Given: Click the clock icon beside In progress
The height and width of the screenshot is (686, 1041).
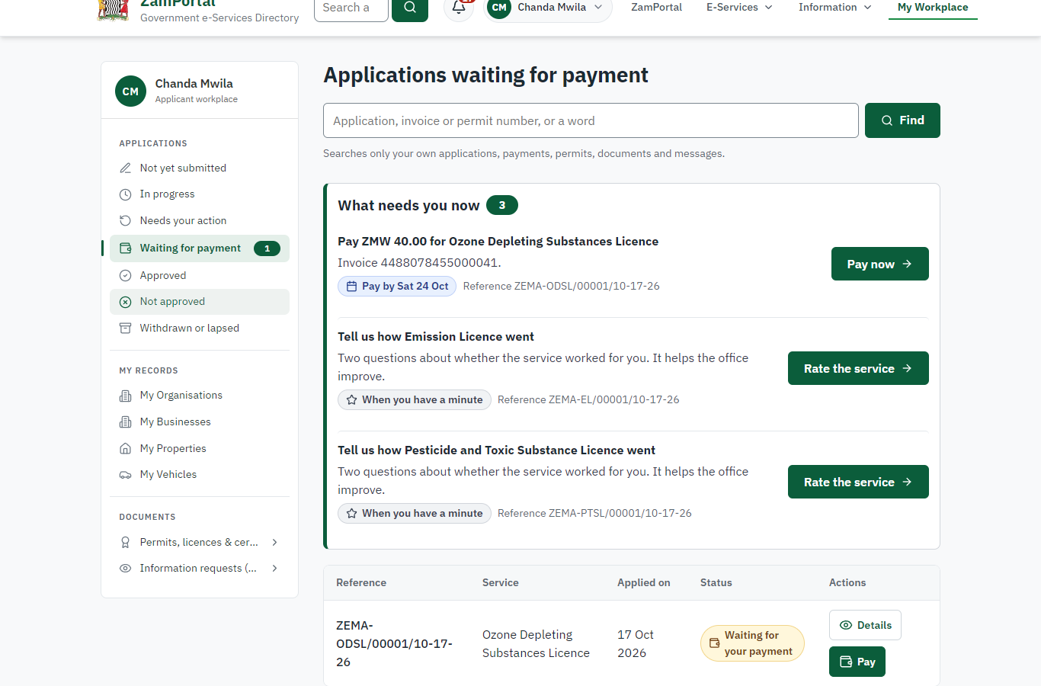Looking at the screenshot, I should point(126,194).
